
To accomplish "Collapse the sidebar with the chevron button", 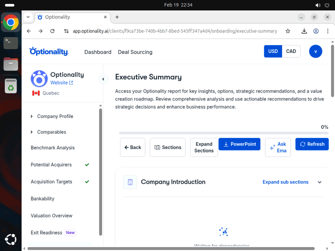I will coord(103,79).
